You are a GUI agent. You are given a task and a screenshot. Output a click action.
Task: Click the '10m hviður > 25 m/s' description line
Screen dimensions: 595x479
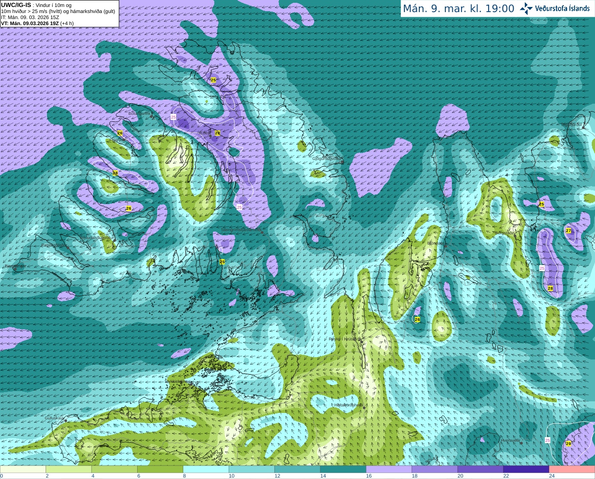coord(58,11)
